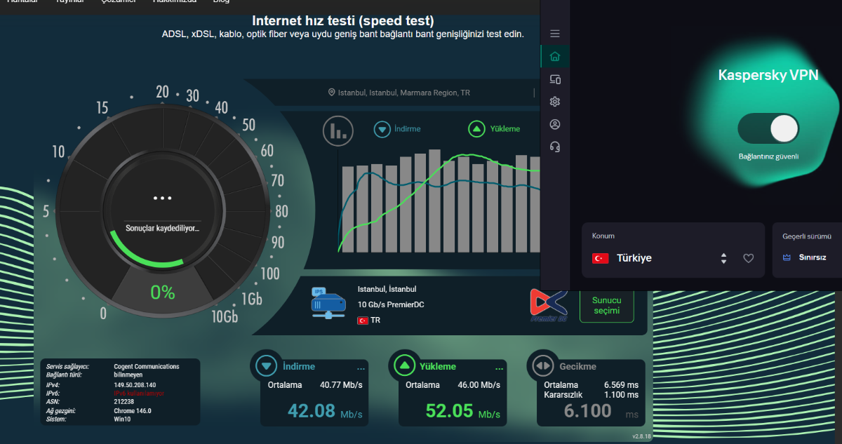Image resolution: width=842 pixels, height=444 pixels.
Task: Click the Chrome 146.0 browser entry
Action: pyautogui.click(x=132, y=410)
